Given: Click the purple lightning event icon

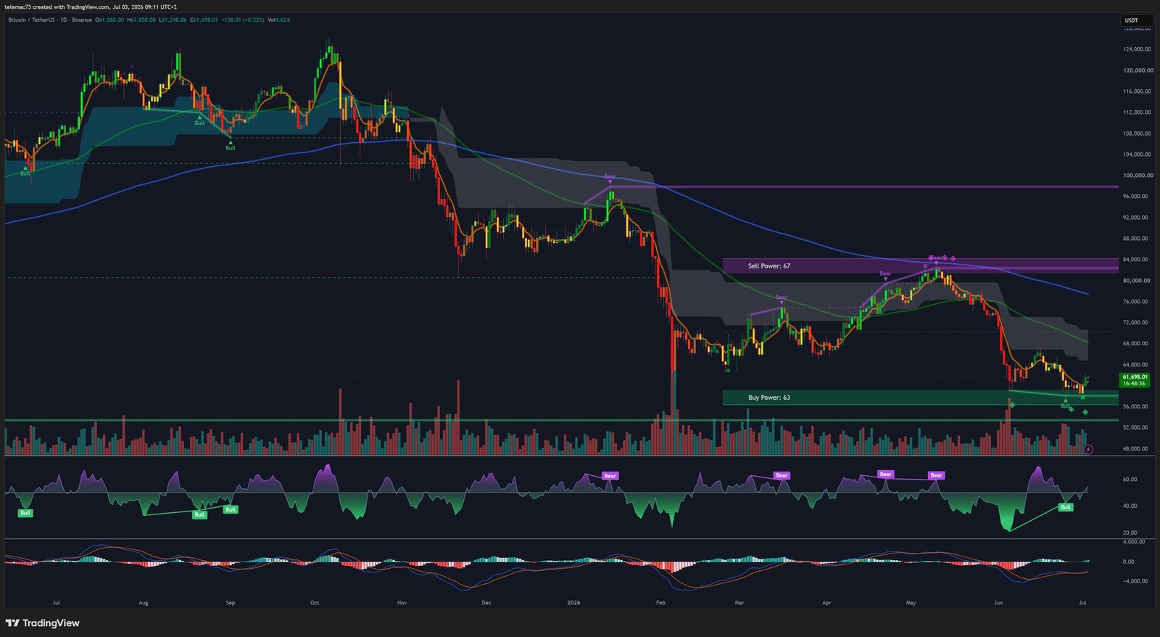Looking at the screenshot, I should coord(1088,450).
